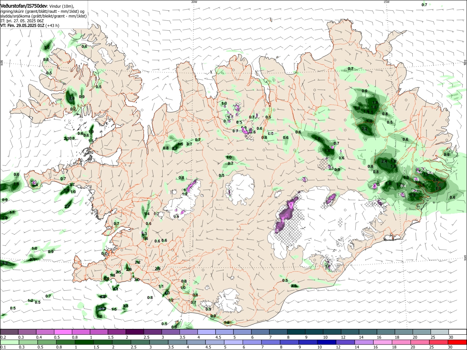Pick the 0.5 pink swatch in upper legend row

pyautogui.click(x=63, y=332)
